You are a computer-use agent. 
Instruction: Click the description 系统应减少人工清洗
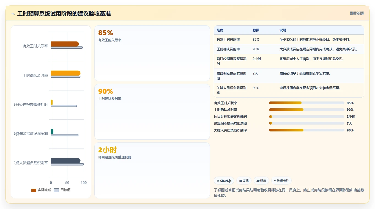coord(312,59)
